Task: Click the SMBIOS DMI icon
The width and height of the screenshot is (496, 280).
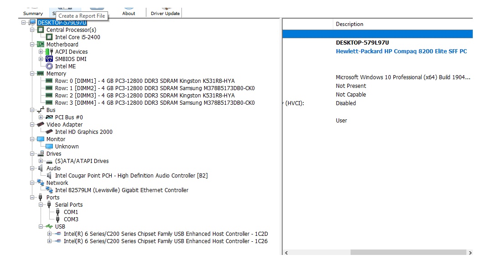Action: click(49, 59)
